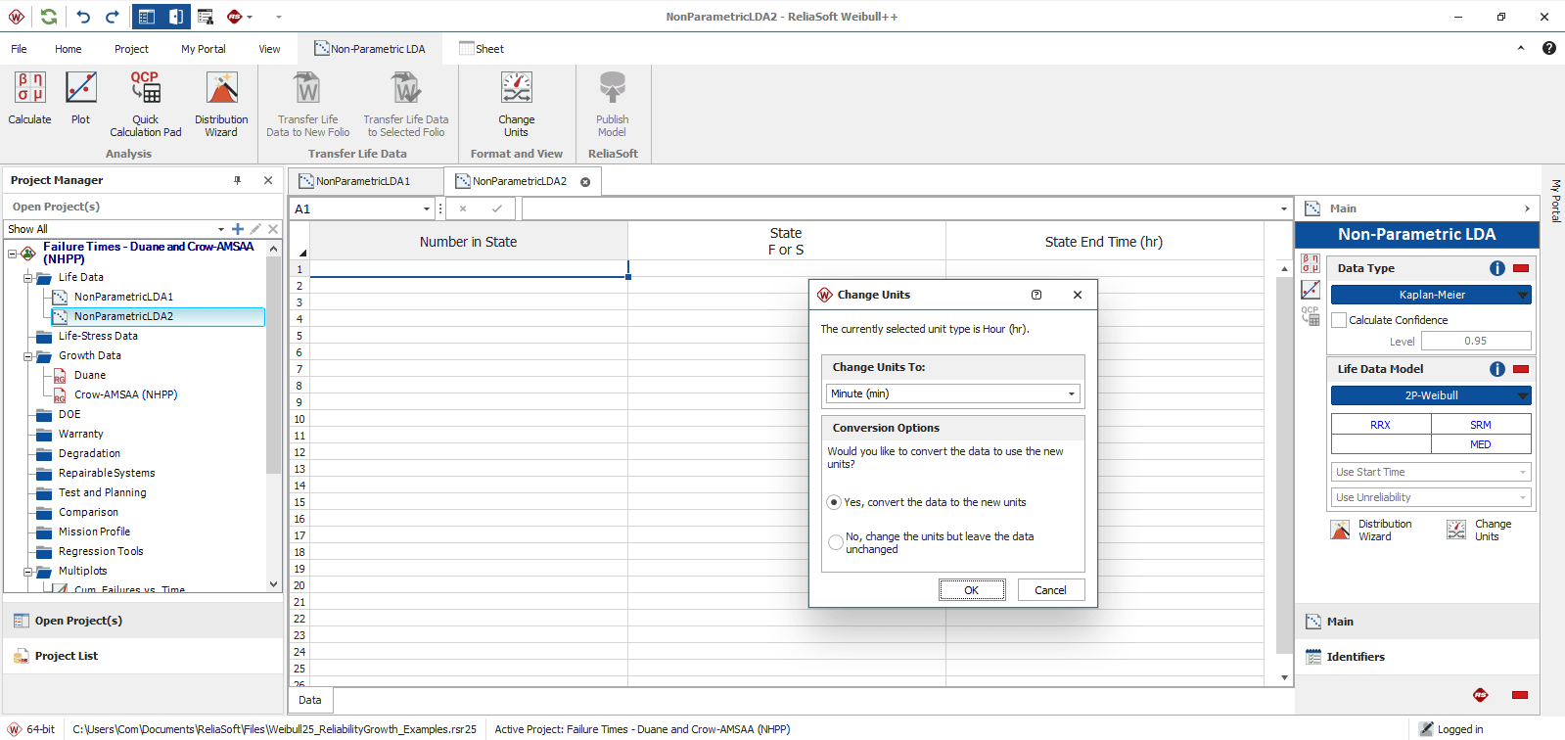This screenshot has width=1565, height=740.
Task: Expand the Kaplan-Meier data type dropdown
Action: point(1522,295)
